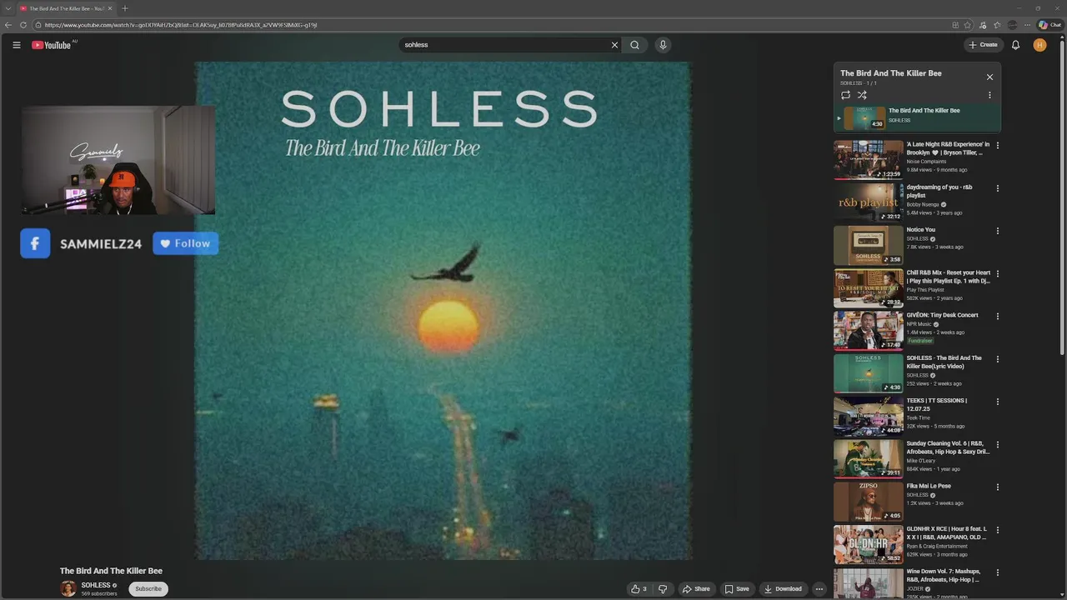Screen dimensions: 1067x600
Task: Click the page vertical scrollbar
Action: coord(1062,200)
